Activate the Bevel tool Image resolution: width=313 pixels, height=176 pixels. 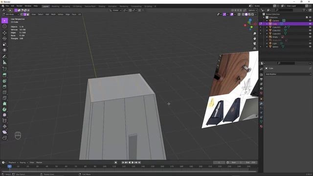(4, 87)
